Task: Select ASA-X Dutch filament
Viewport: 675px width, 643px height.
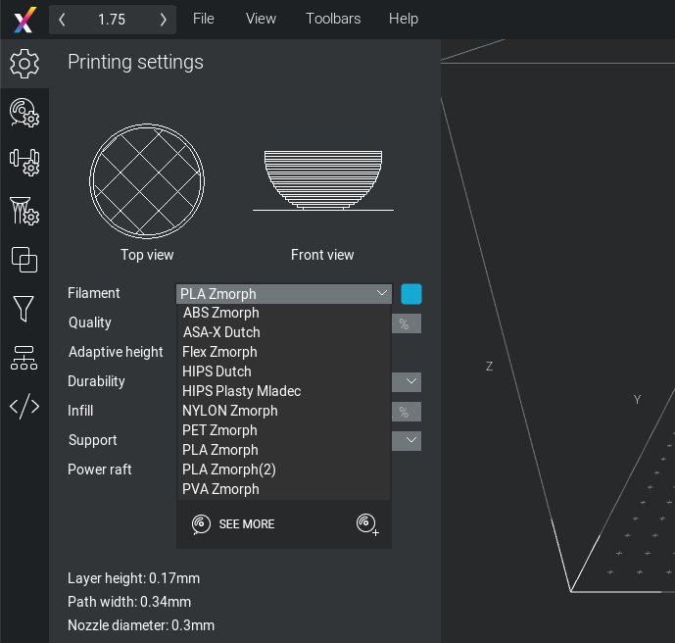Action: [283, 332]
